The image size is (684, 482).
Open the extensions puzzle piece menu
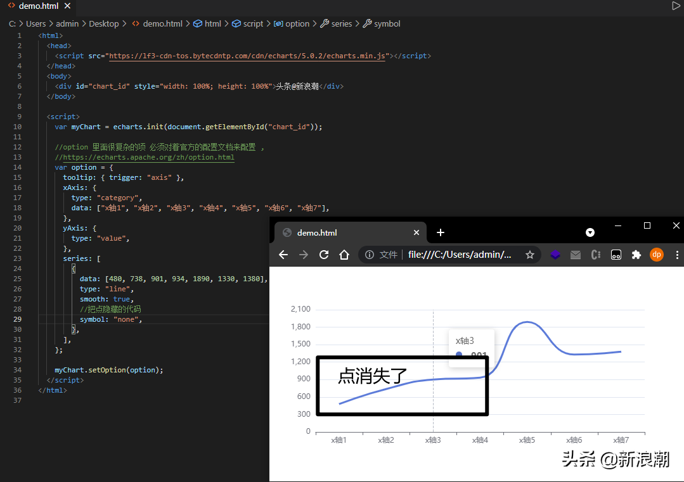636,255
